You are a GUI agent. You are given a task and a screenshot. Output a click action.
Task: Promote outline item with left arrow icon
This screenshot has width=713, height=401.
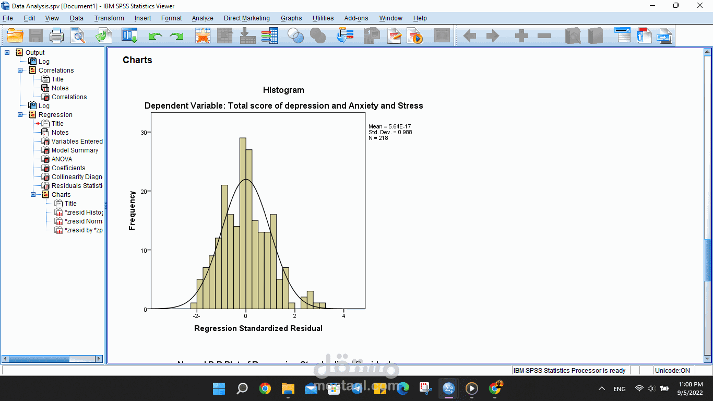click(x=470, y=36)
